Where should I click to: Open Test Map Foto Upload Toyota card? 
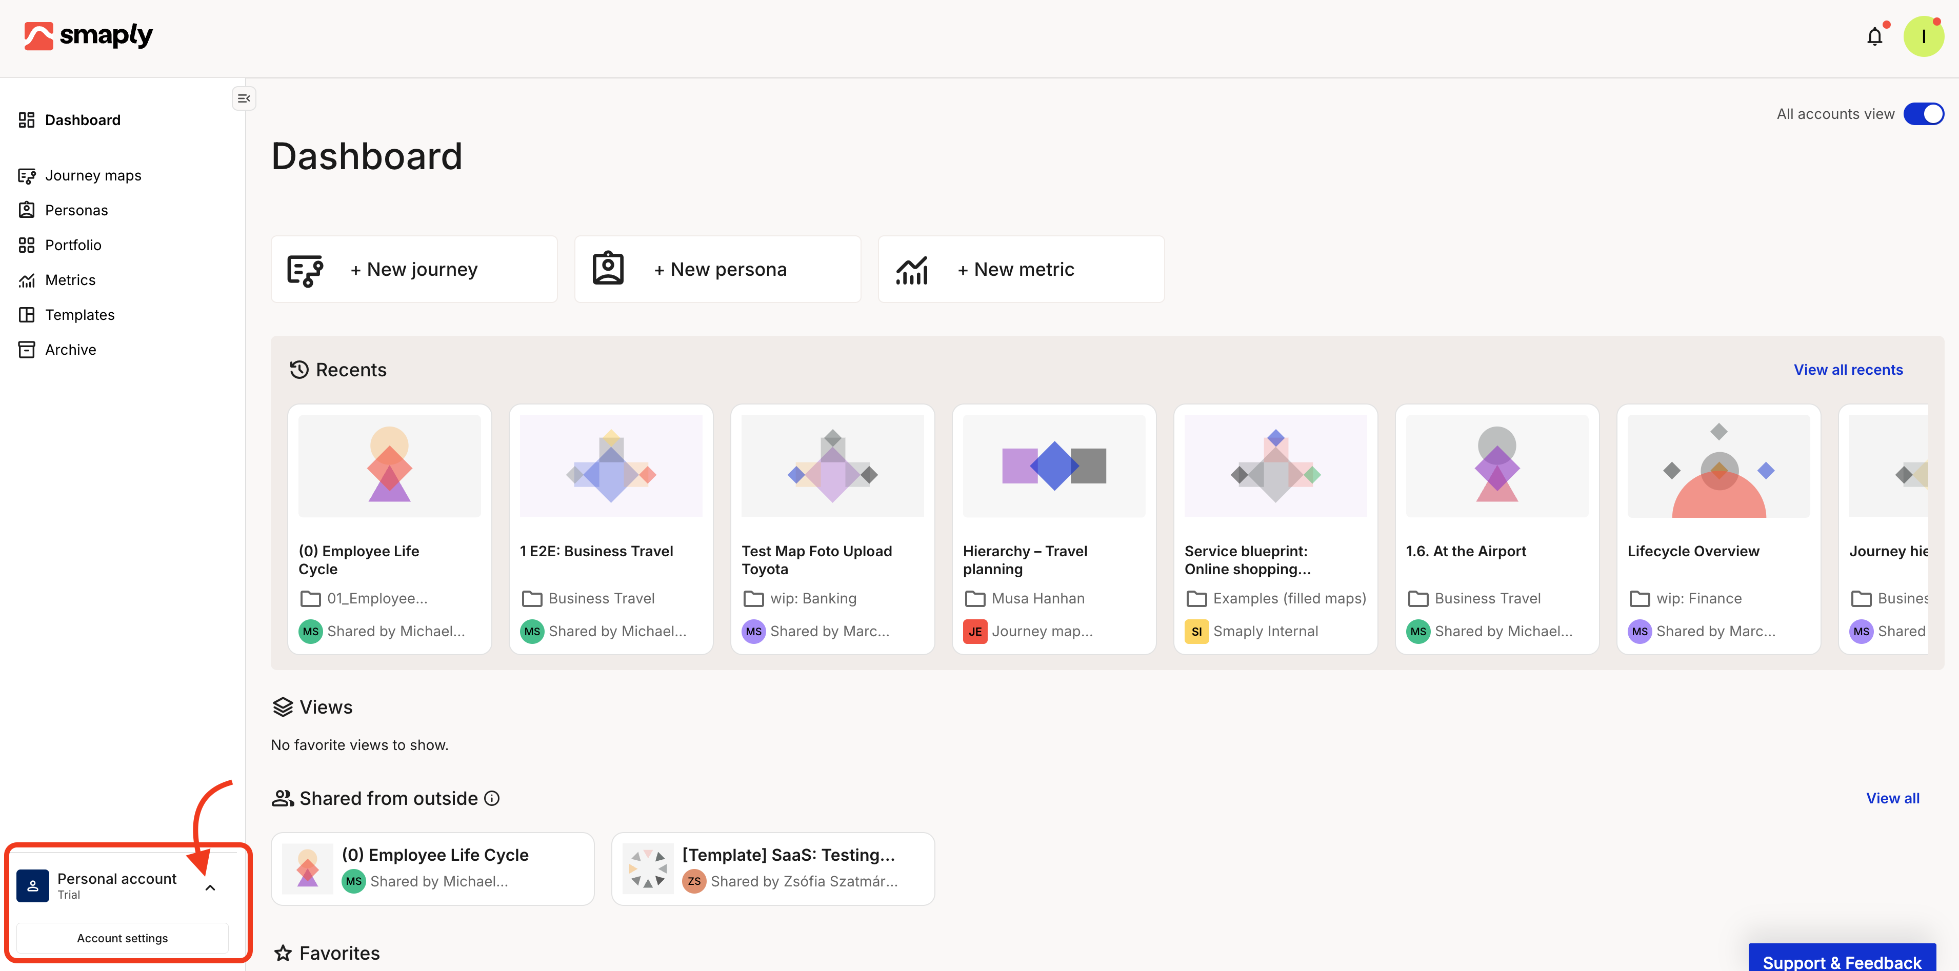click(x=832, y=529)
